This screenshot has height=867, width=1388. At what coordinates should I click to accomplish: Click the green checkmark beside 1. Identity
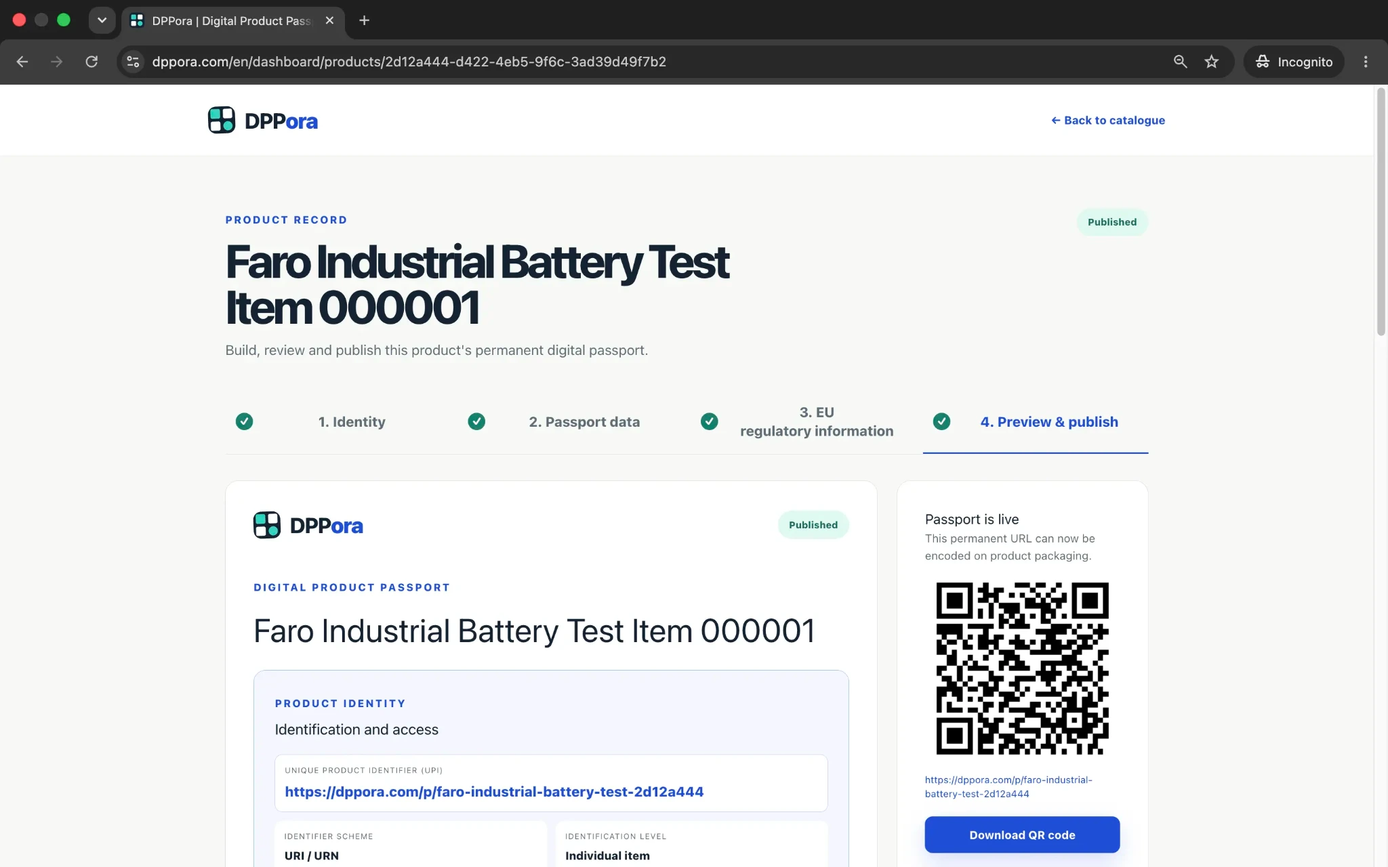tap(244, 421)
